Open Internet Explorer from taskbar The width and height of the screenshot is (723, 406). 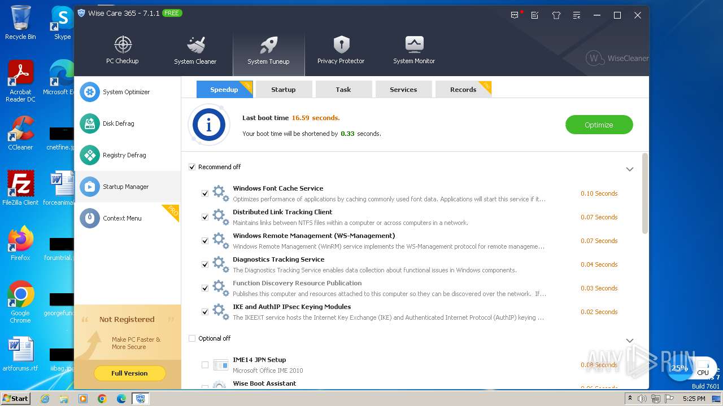point(45,399)
